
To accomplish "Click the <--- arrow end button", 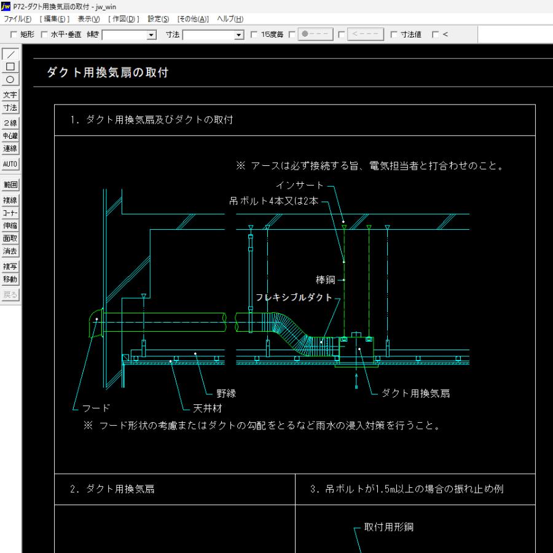I will pos(366,34).
